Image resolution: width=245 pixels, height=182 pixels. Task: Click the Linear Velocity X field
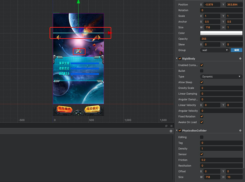(212, 105)
